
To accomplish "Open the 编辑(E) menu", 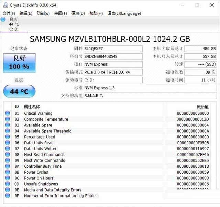I will [x=26, y=13].
